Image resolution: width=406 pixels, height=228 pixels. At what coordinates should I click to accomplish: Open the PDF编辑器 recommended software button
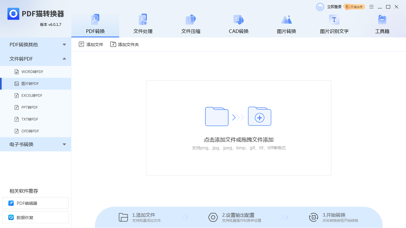point(35,203)
